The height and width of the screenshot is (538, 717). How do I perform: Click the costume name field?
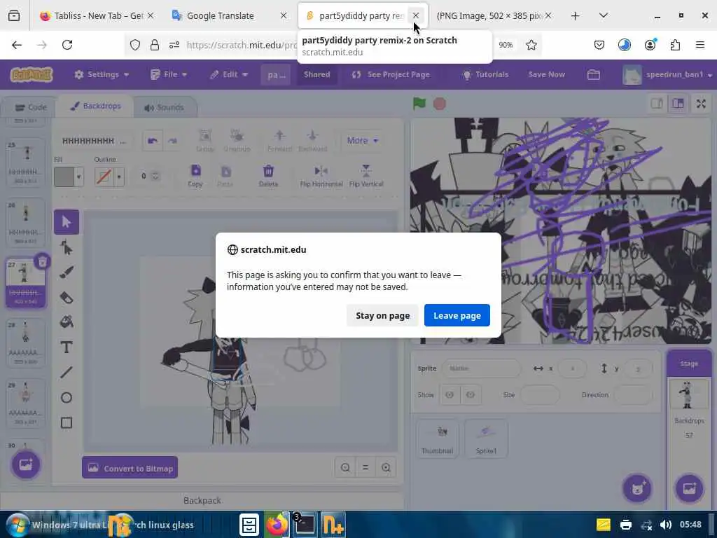pos(93,140)
